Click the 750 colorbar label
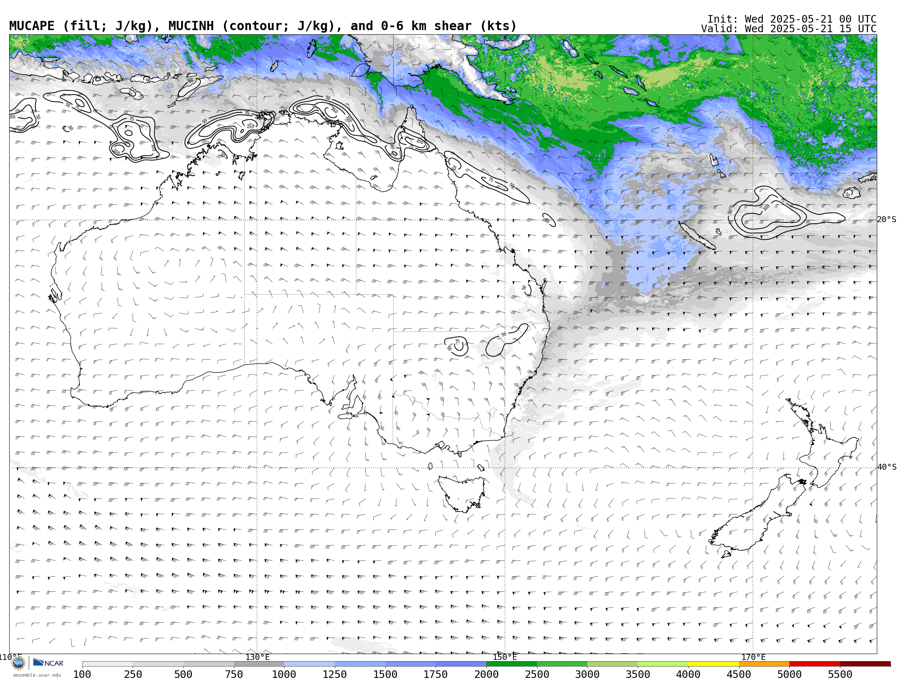This screenshot has height=680, width=904. tap(234, 675)
